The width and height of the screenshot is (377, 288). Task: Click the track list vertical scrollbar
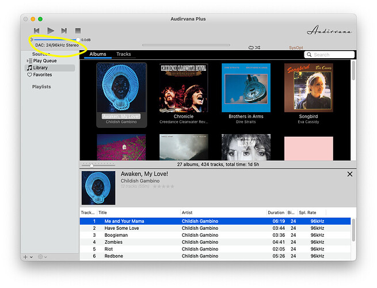pos(353,230)
